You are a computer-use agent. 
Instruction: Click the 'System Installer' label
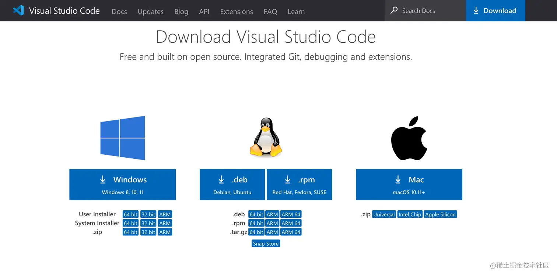point(97,223)
